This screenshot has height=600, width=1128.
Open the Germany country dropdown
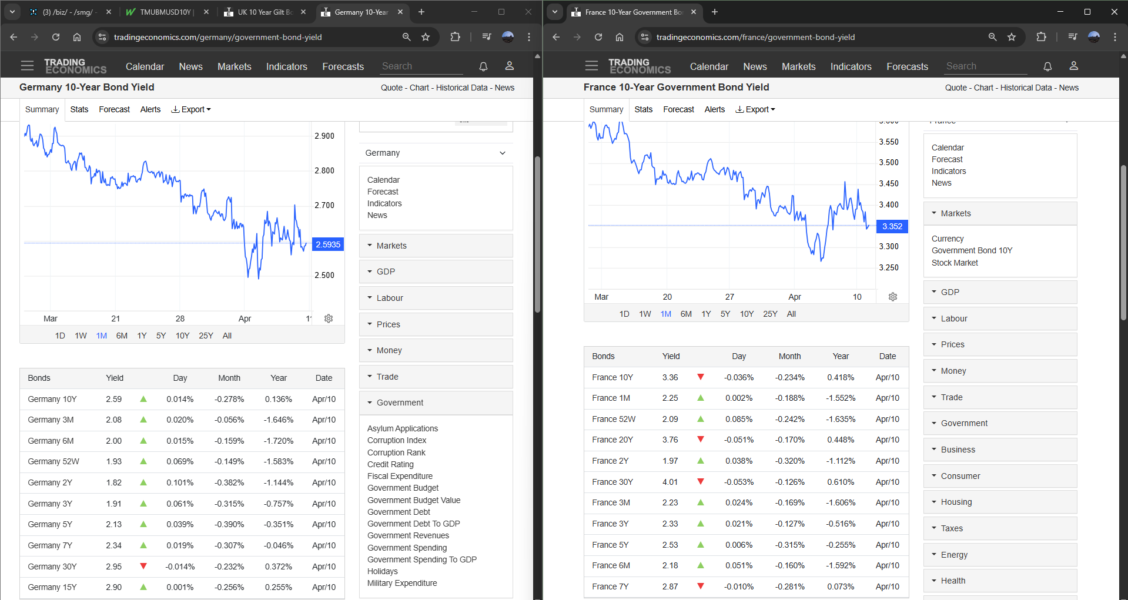click(436, 153)
